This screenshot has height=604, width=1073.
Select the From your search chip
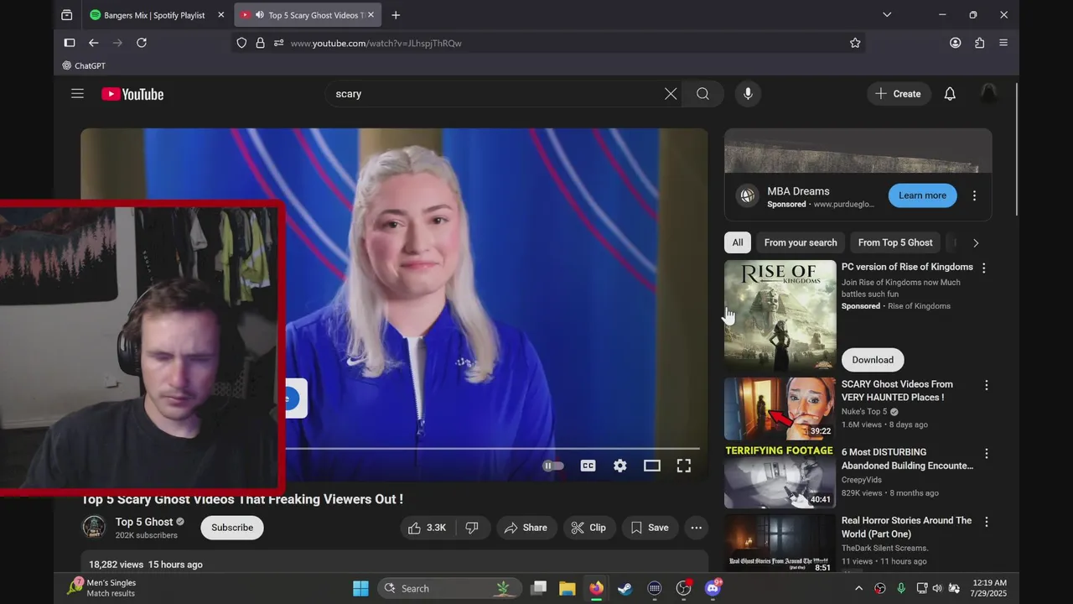pyautogui.click(x=801, y=242)
